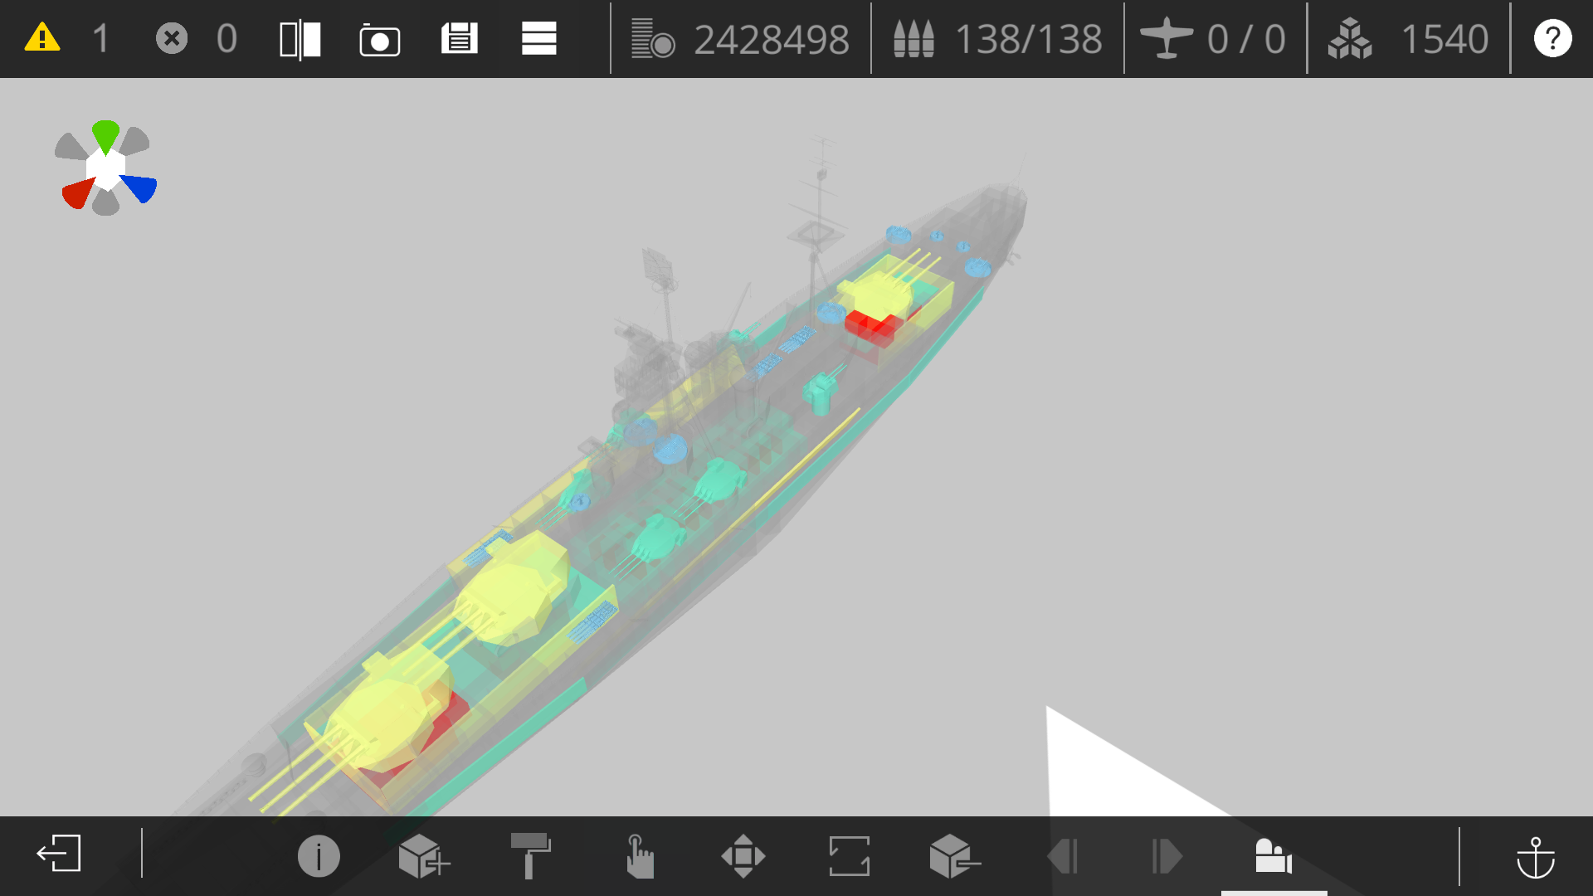Click the undo step-back arrow

pyautogui.click(x=1063, y=856)
